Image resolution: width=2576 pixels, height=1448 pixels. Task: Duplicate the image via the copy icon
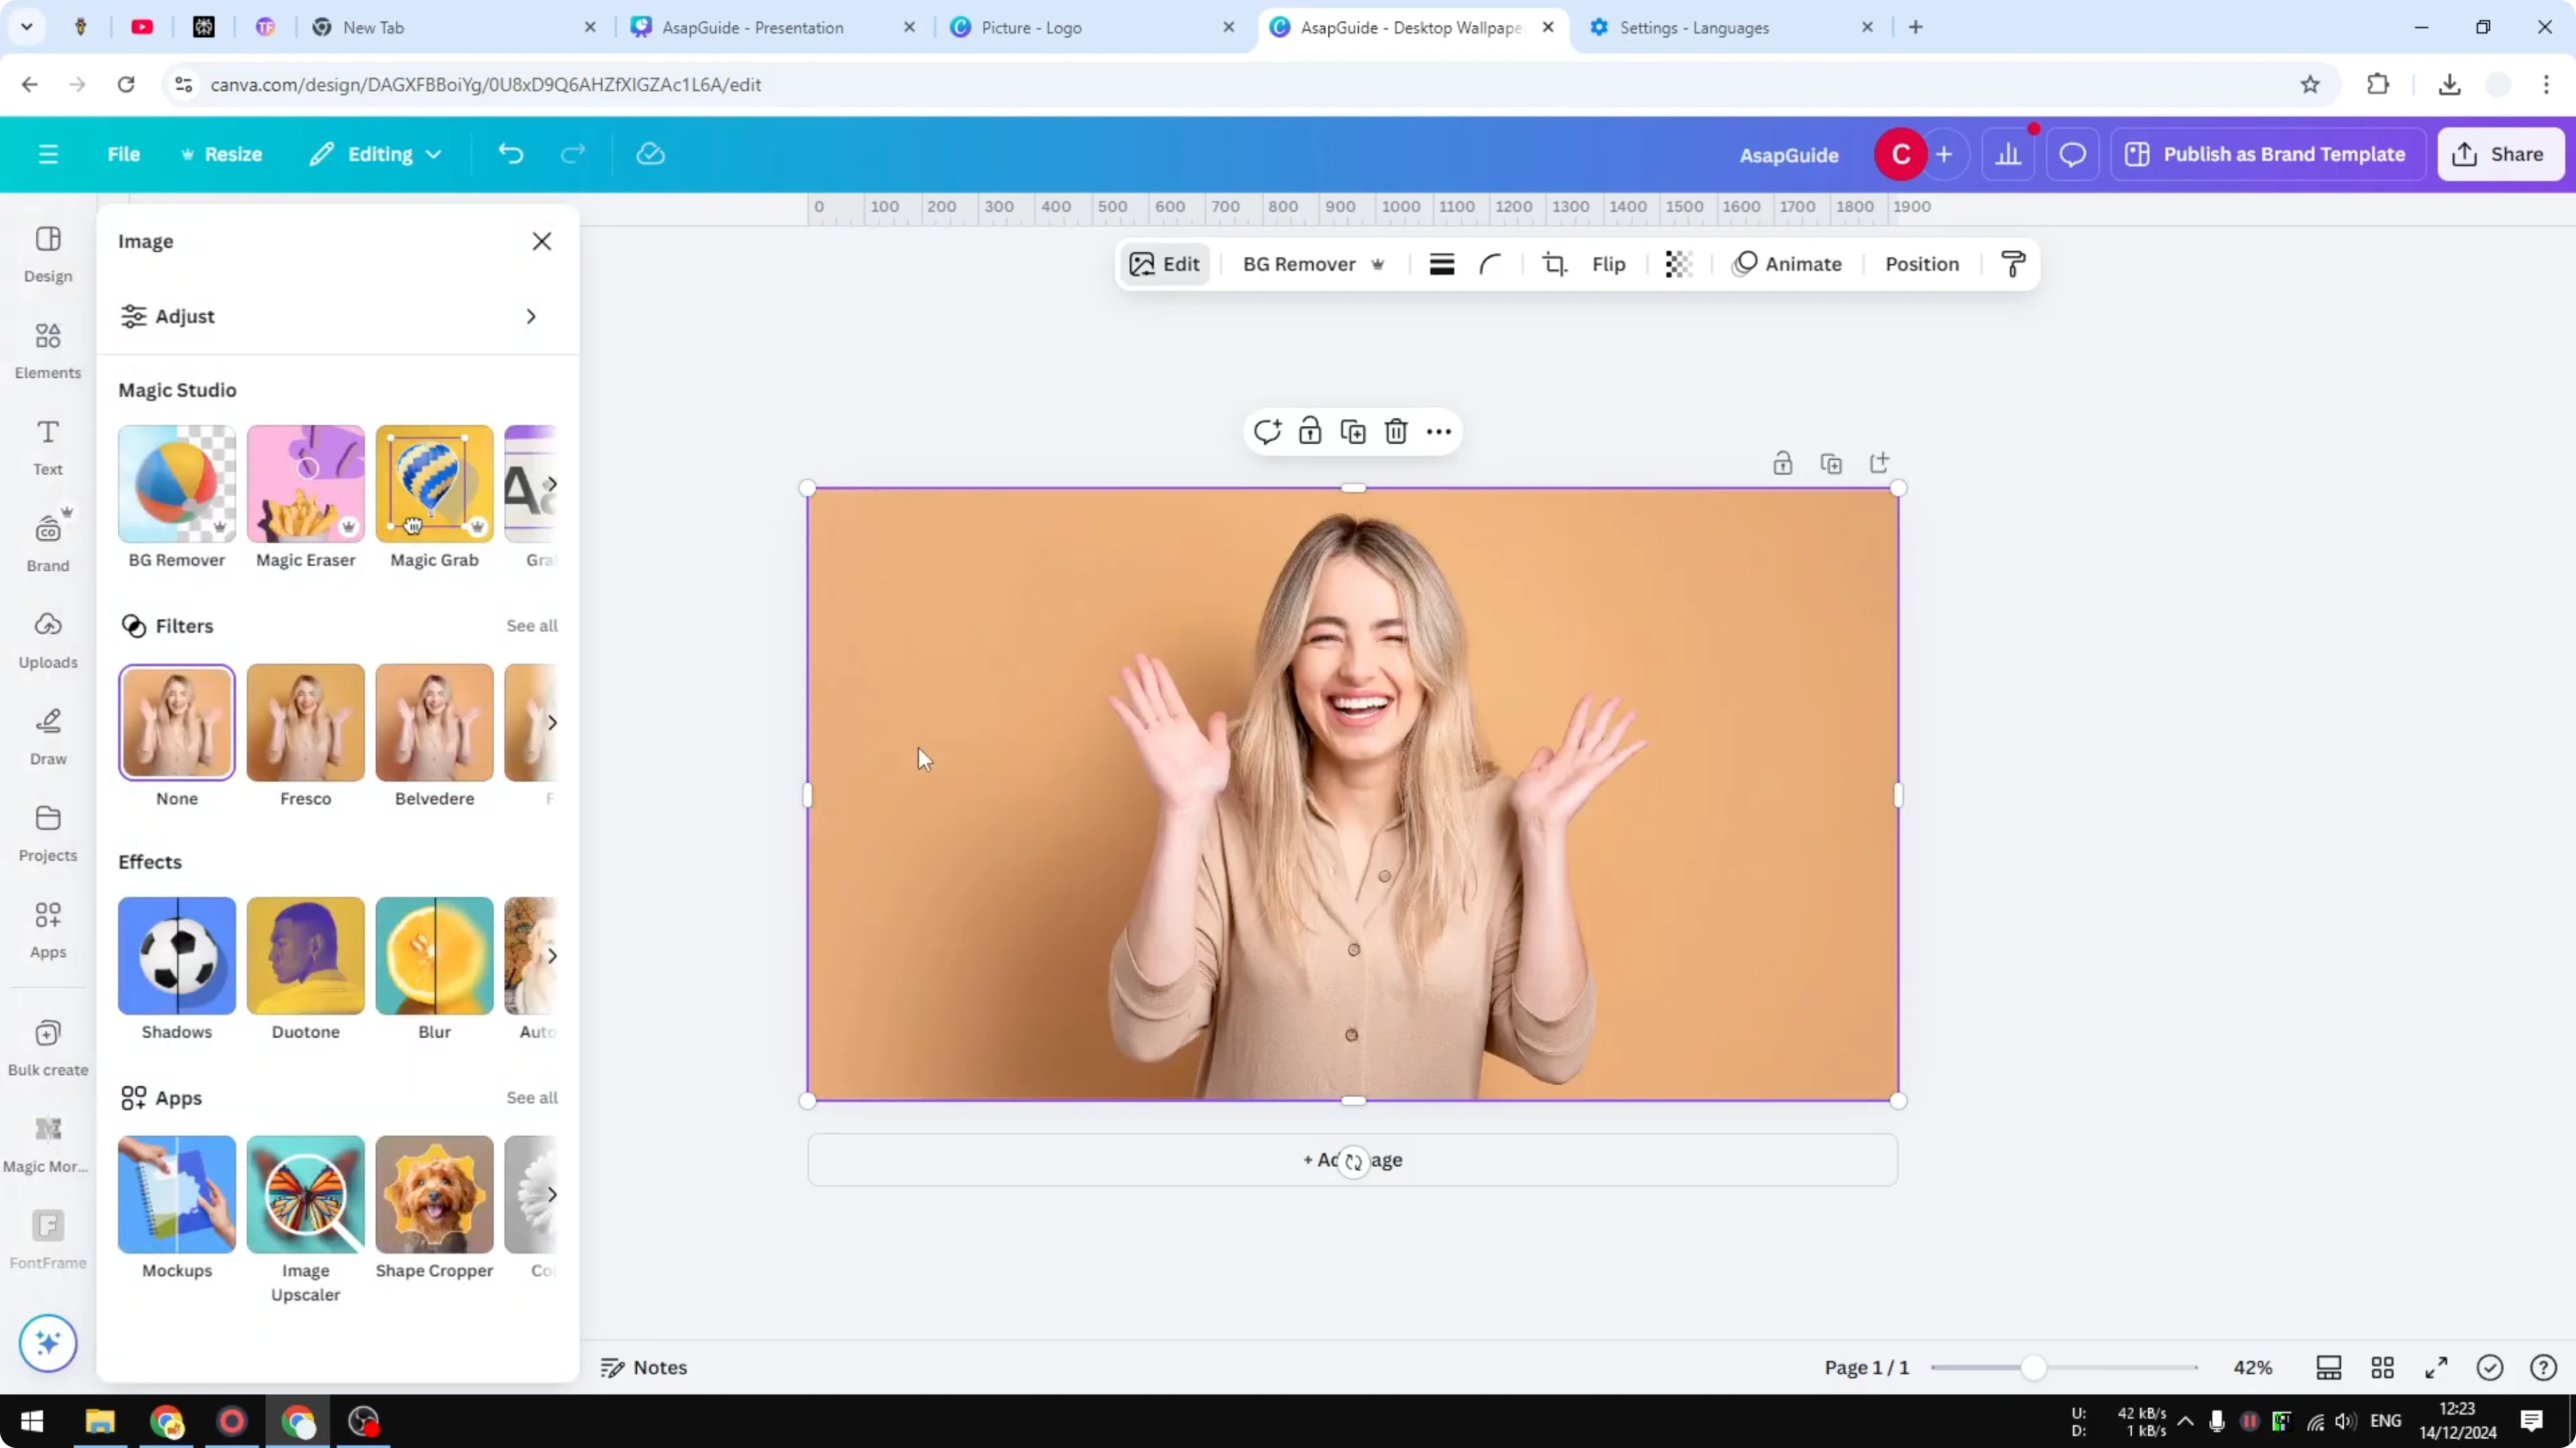(1352, 431)
